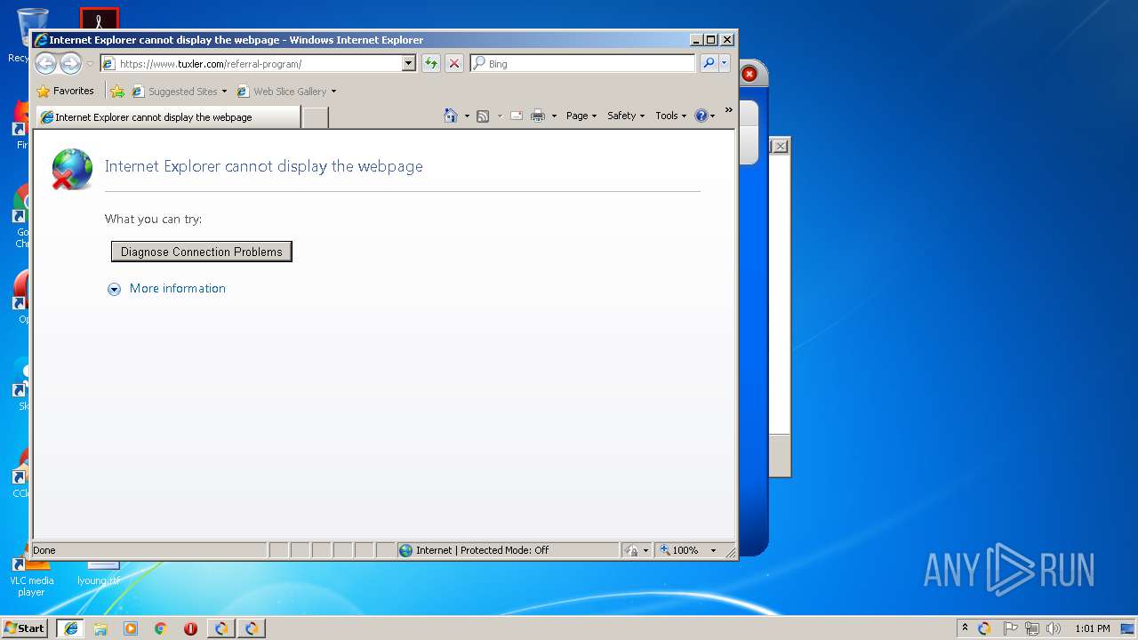Image resolution: width=1138 pixels, height=640 pixels.
Task: Click the RSS Feeds icon
Action: tap(483, 116)
